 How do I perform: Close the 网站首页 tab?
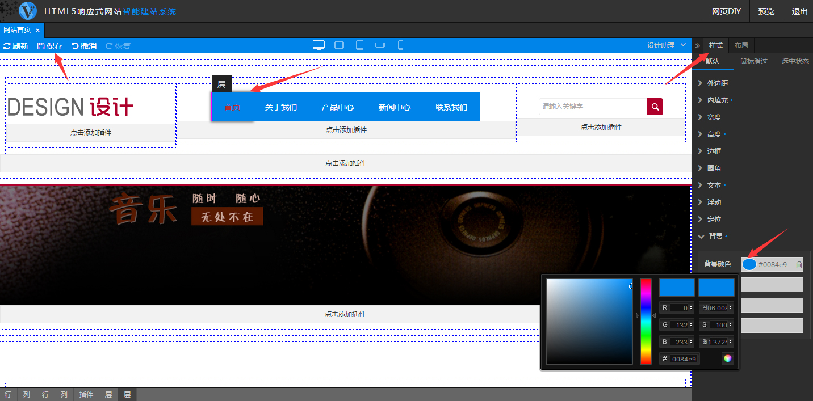[37, 30]
